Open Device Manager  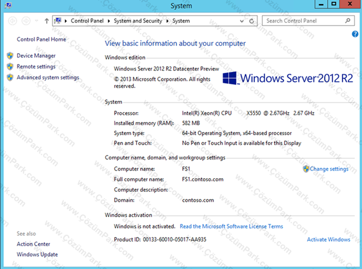coord(36,56)
